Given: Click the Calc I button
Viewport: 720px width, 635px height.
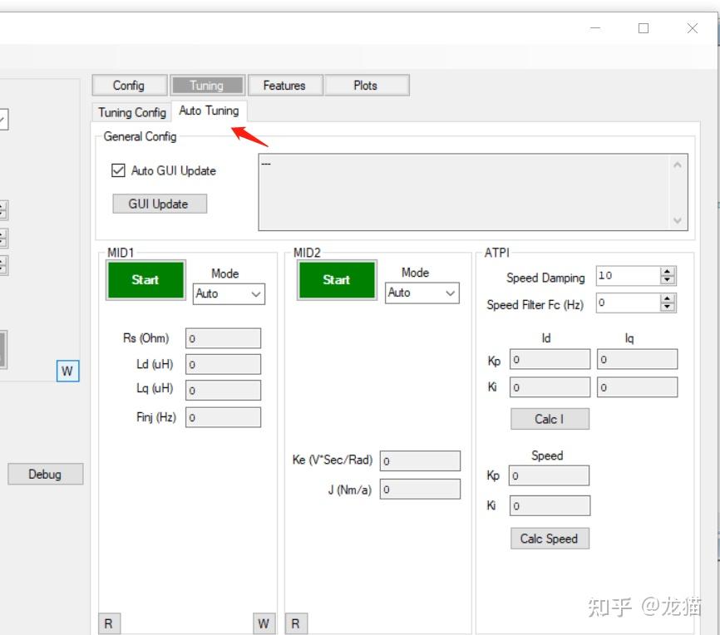Looking at the screenshot, I should pyautogui.click(x=549, y=418).
